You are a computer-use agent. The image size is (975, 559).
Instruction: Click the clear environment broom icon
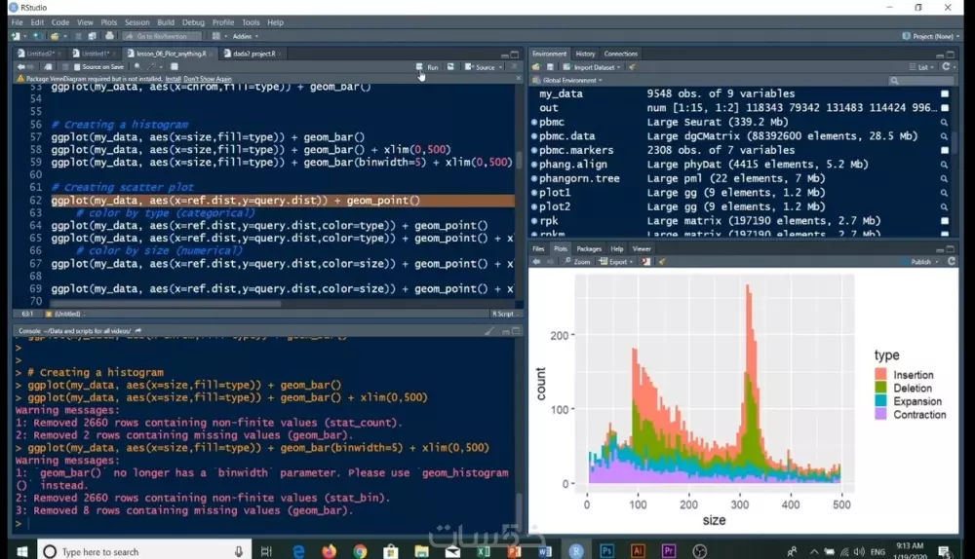point(633,67)
